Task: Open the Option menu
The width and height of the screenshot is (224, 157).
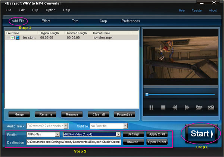Action: click(x=50, y=10)
